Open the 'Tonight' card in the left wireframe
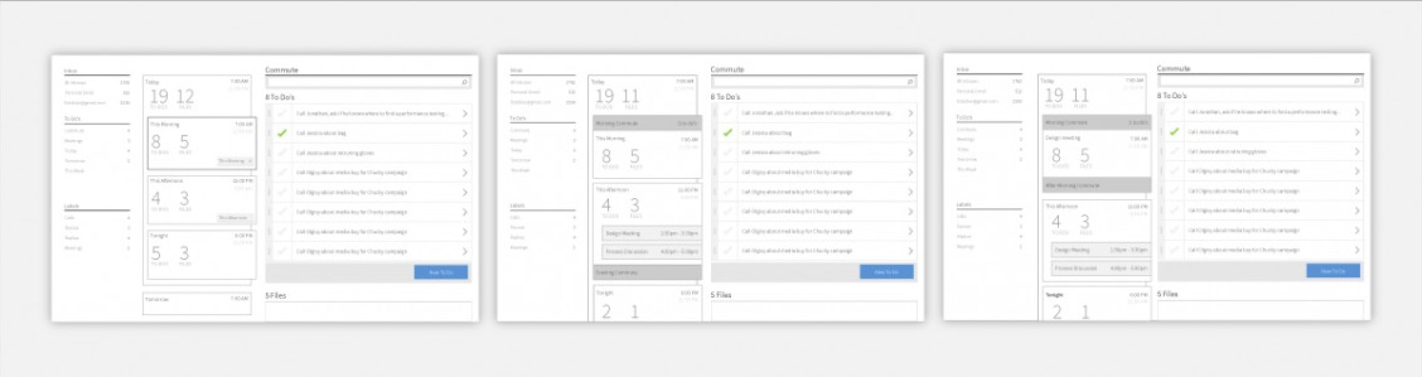This screenshot has height=377, width=1422. (x=201, y=254)
